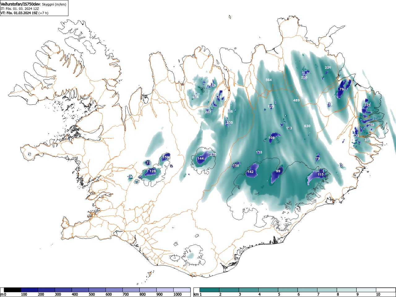The width and height of the screenshot is (396, 297).
Task: Click the visibility value '264' on the map
Action: tap(196, 97)
